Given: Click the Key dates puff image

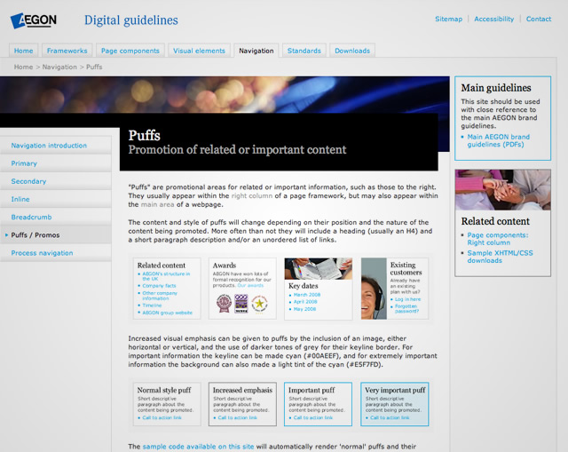Looking at the screenshot, I should [x=318, y=268].
